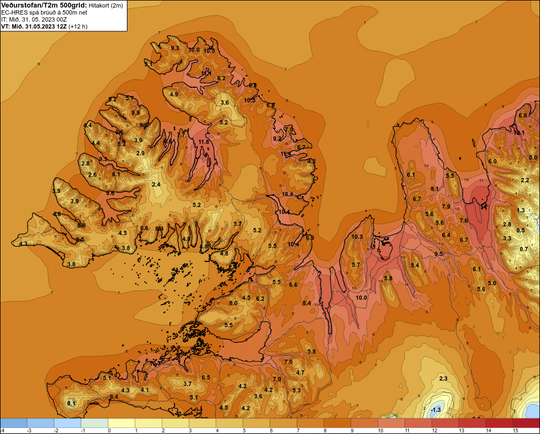
Task: Click the '15' legend scale label
Action: (516, 431)
